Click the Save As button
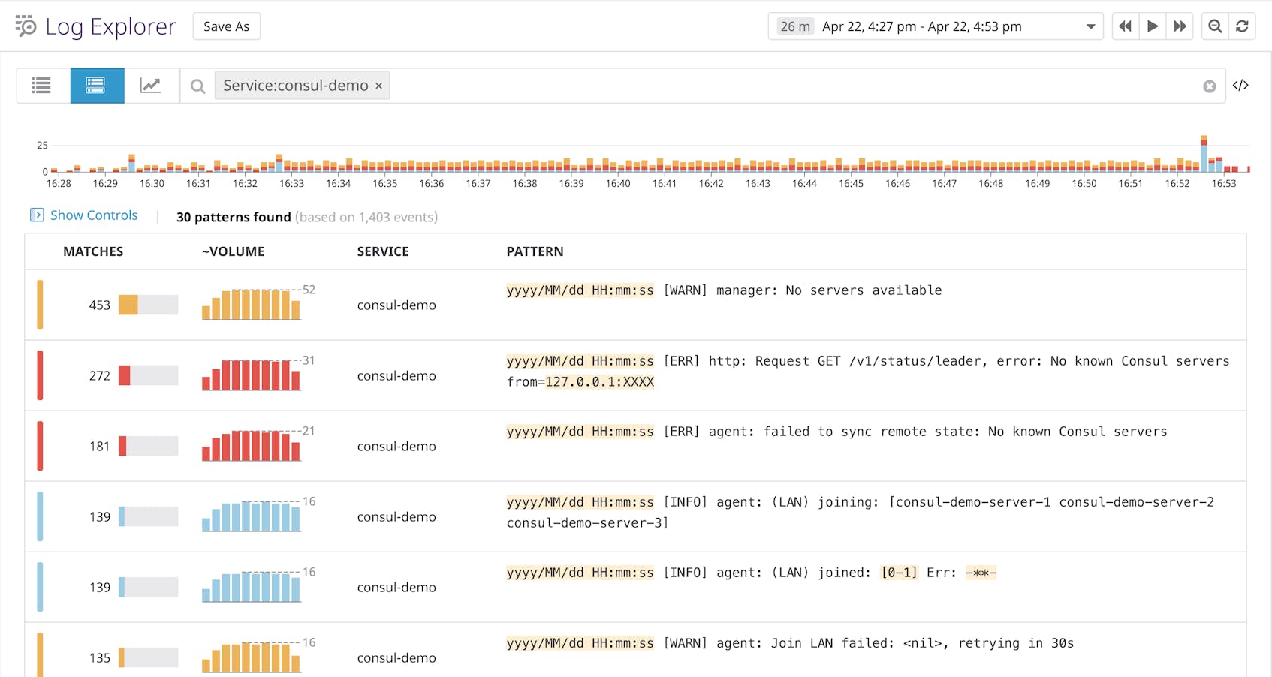The width and height of the screenshot is (1272, 677). pos(226,26)
